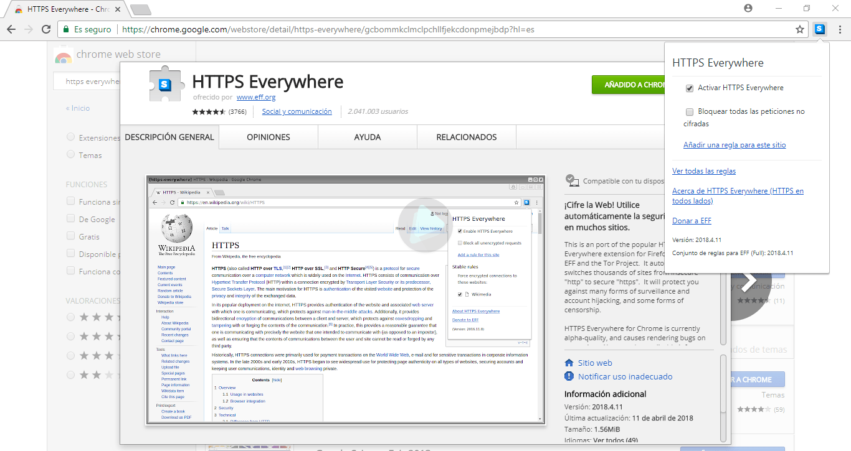
Task: Click the browser forward arrow
Action: (29, 29)
